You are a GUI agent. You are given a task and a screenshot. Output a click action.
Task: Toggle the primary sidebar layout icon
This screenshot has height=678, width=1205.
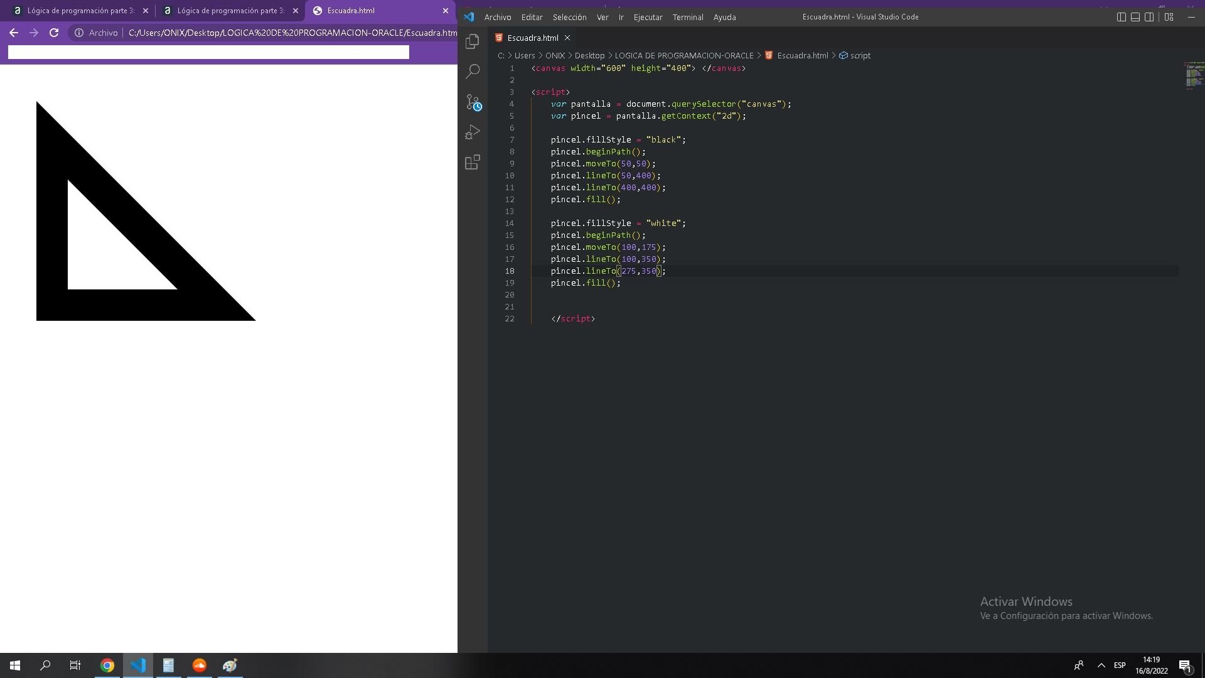click(x=1122, y=17)
